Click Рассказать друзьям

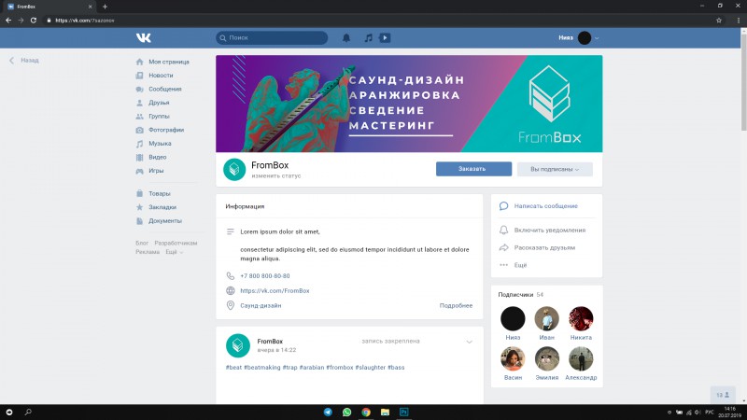pyautogui.click(x=544, y=247)
